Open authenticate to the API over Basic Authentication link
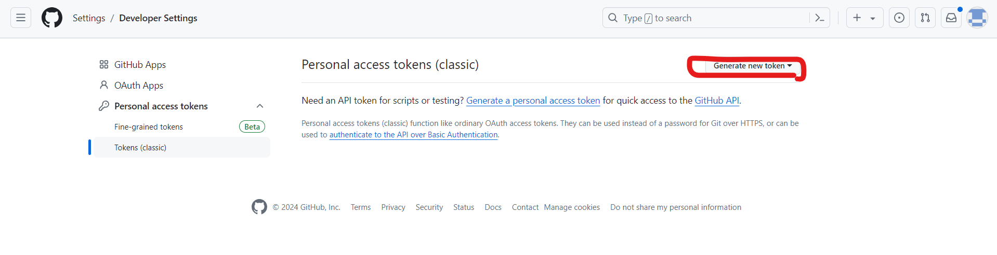 pos(414,135)
